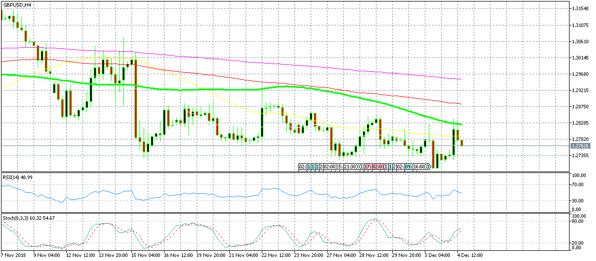Click price level 1.30145 on axis
Viewport: 596px width, 261px height.
click(x=580, y=57)
